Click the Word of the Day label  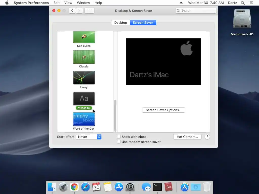point(84,129)
